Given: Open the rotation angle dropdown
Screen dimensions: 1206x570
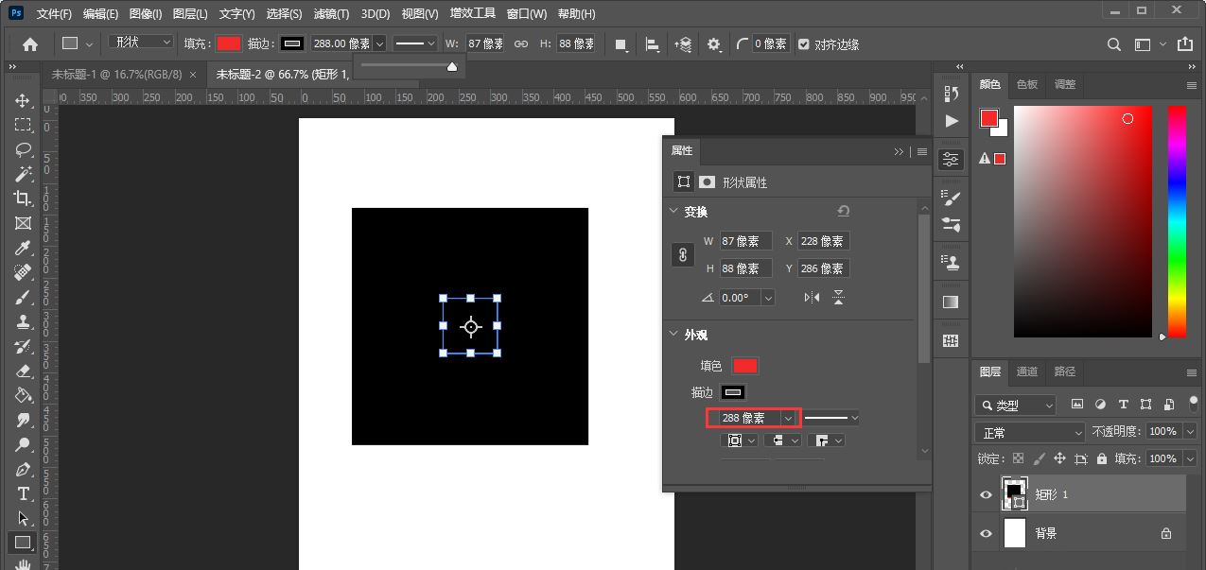Looking at the screenshot, I should tap(767, 298).
